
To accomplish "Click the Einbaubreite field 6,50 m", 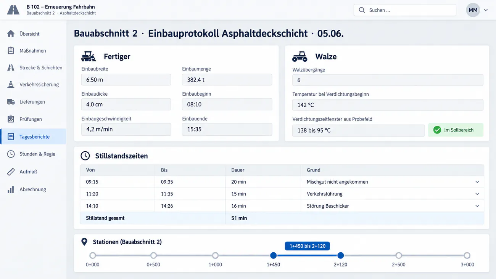I will pos(126,80).
